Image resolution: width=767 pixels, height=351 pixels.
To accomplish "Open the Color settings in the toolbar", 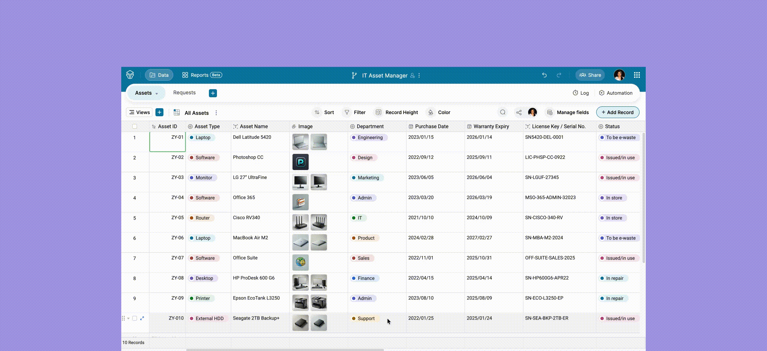I will (x=438, y=112).
